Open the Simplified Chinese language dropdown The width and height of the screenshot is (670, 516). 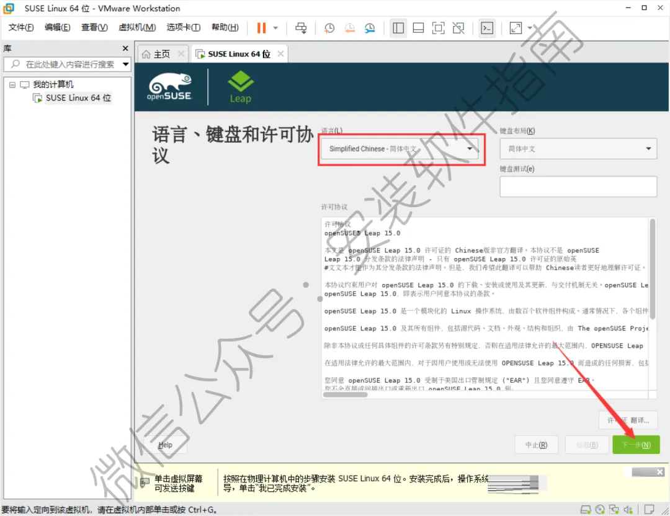pos(400,149)
